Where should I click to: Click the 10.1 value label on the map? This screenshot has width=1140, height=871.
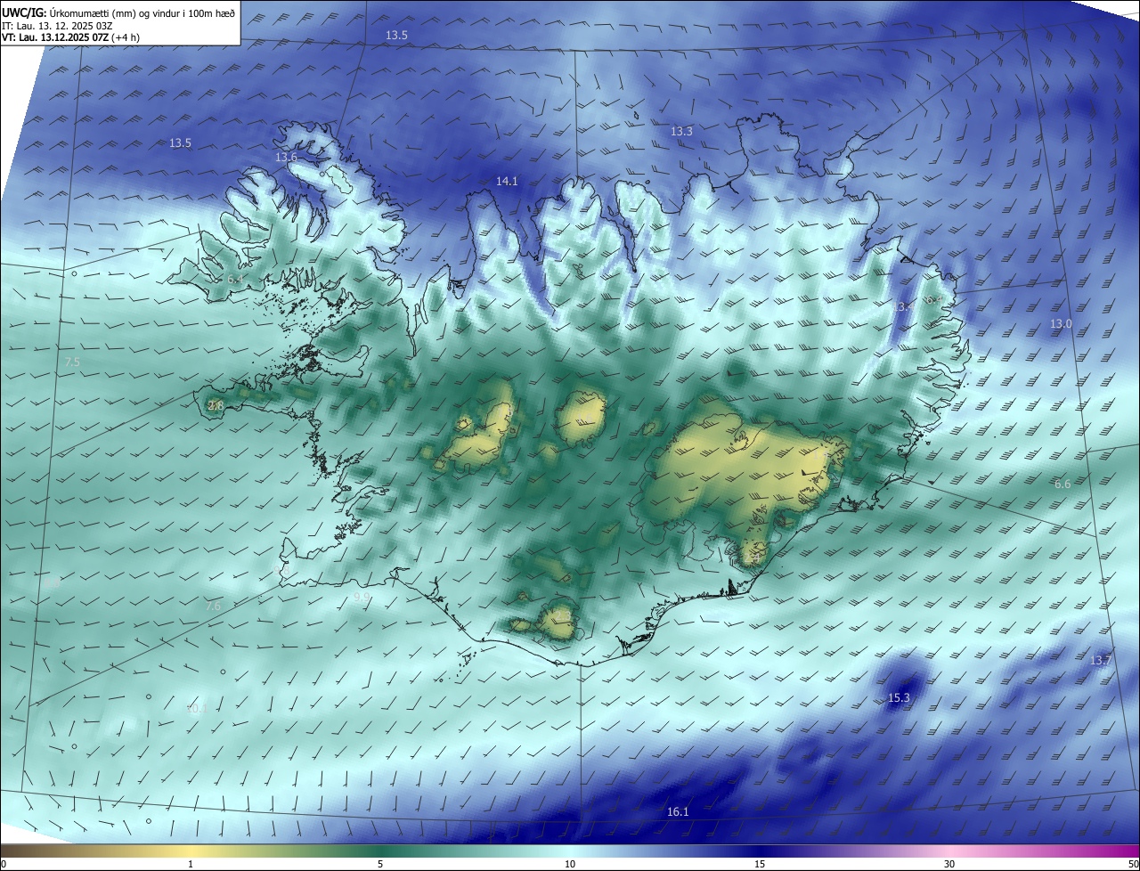(x=196, y=709)
